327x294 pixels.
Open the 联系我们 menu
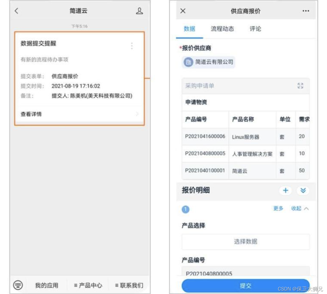(129, 285)
